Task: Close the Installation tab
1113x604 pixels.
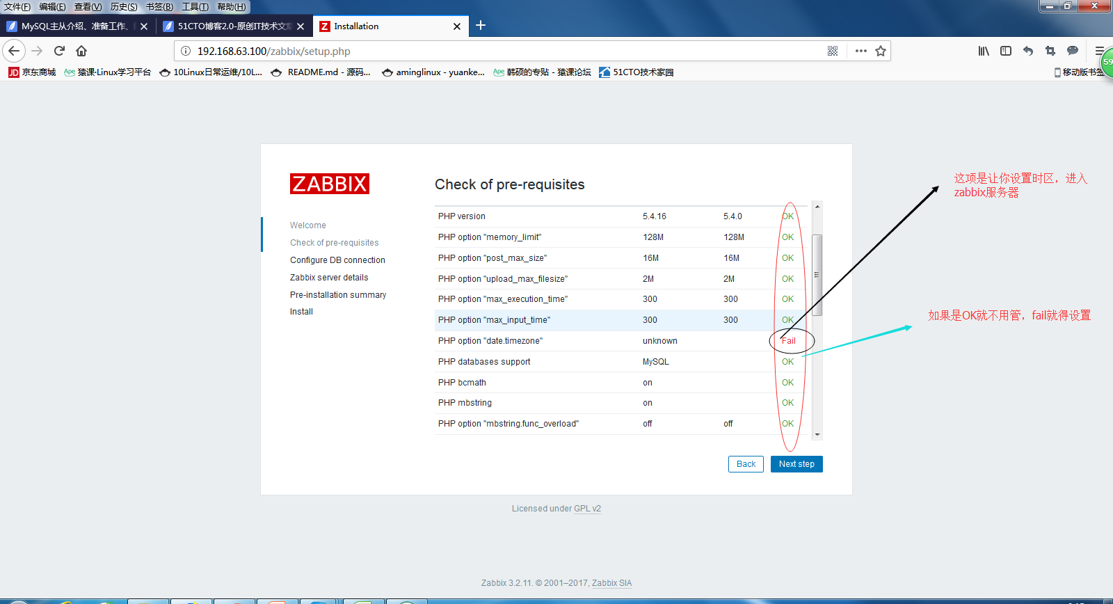Action: (457, 26)
